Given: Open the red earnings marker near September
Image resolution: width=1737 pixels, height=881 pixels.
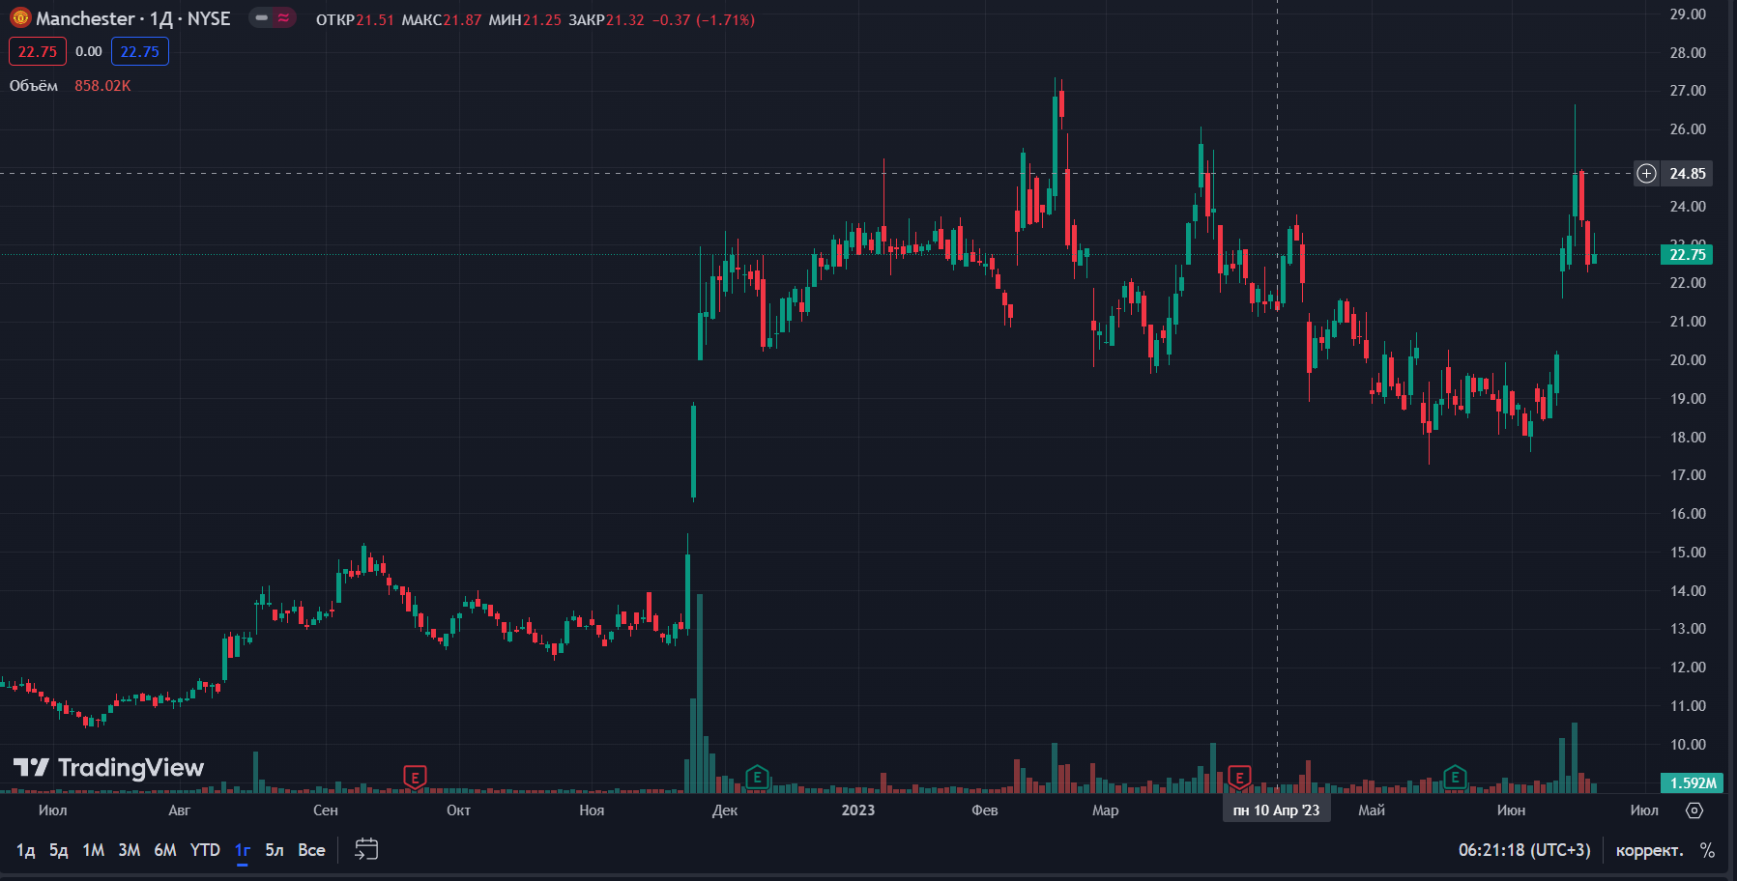Looking at the screenshot, I should pos(415,777).
